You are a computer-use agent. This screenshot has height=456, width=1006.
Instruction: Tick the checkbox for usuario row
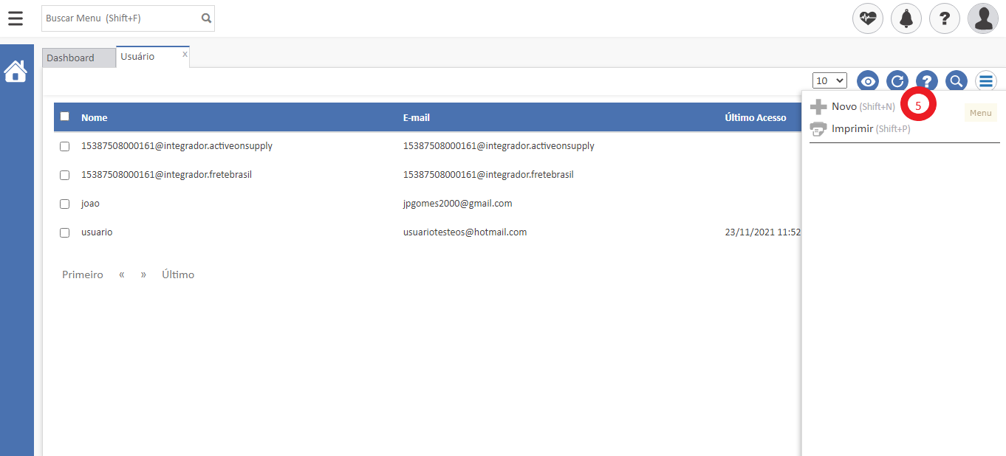65,233
